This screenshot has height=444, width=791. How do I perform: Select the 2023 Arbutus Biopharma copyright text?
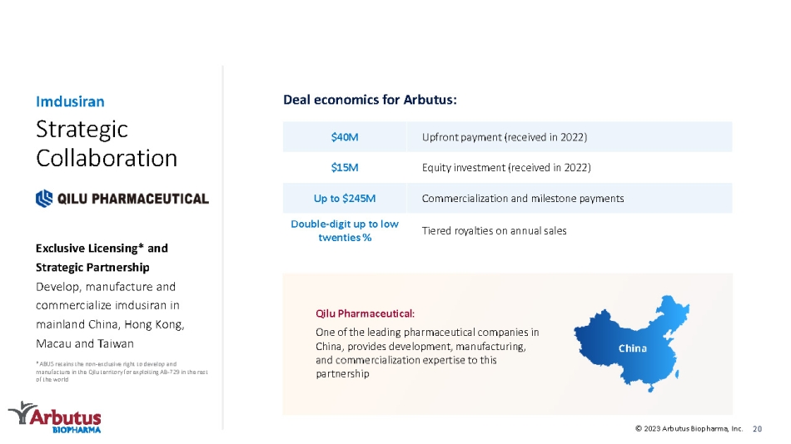689,429
